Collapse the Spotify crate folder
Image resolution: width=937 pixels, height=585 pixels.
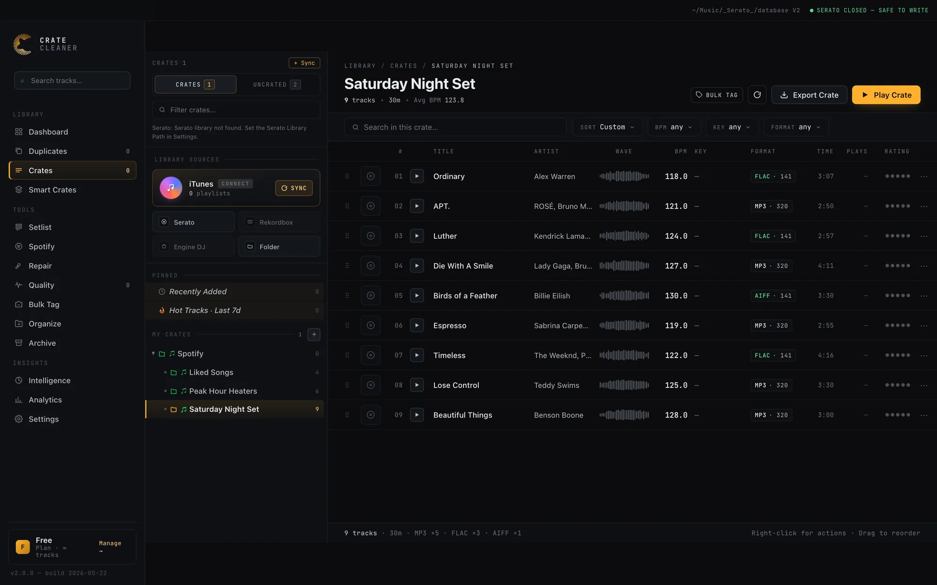point(153,353)
